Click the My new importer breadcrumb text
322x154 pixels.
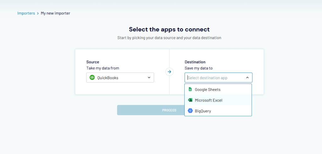(55, 13)
